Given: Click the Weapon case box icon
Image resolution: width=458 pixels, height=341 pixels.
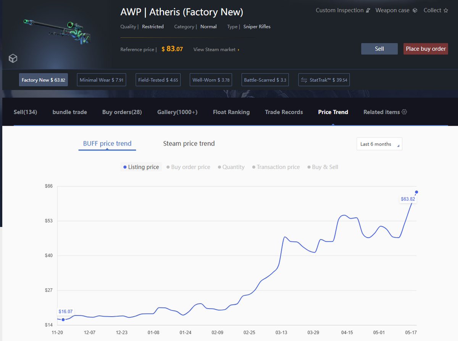Looking at the screenshot, I should click(415, 11).
